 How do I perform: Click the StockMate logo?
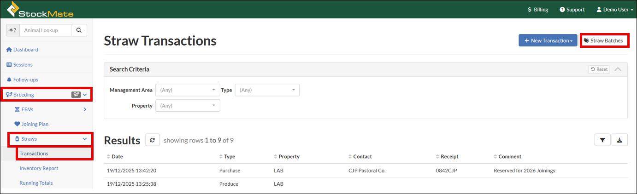[40, 9]
